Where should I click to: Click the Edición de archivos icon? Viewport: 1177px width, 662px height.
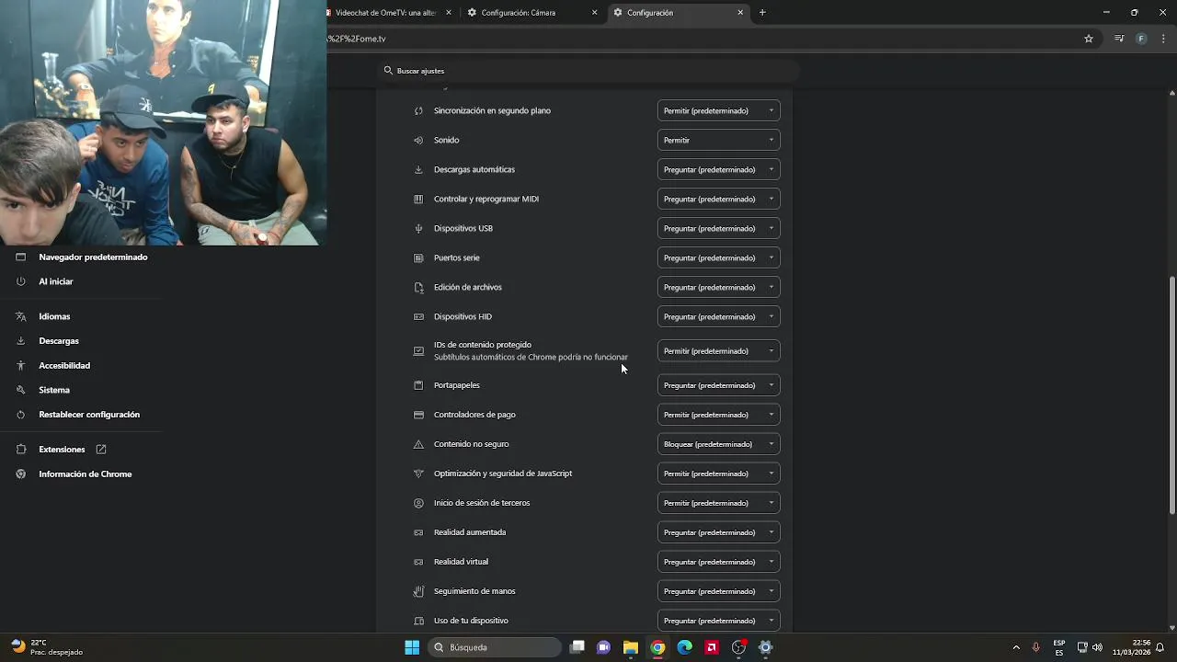click(x=418, y=287)
